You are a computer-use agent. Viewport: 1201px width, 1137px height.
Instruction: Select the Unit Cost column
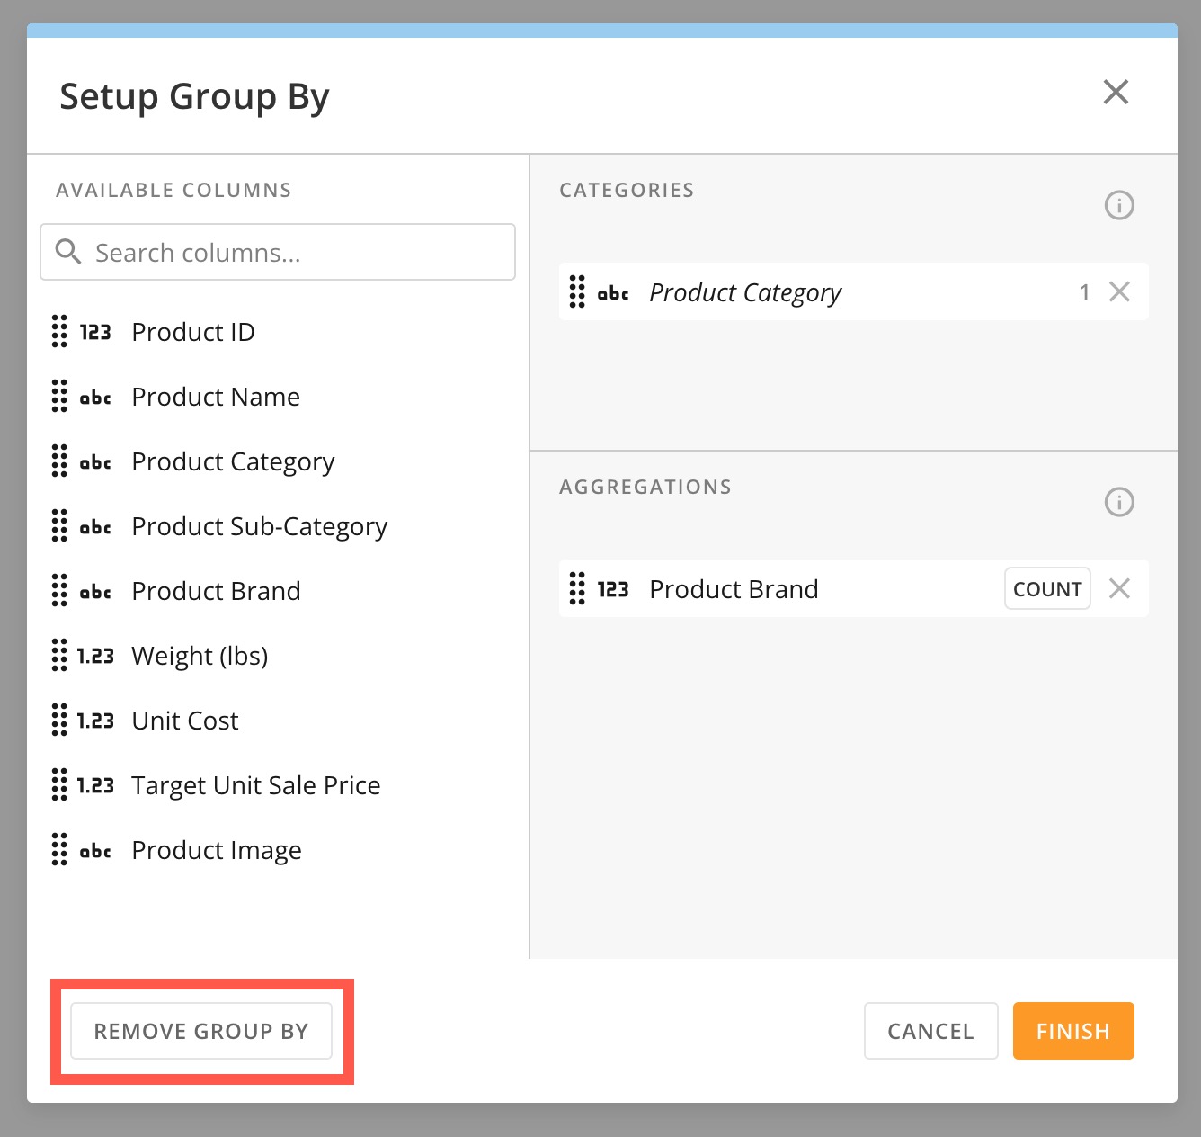pyautogui.click(x=184, y=721)
